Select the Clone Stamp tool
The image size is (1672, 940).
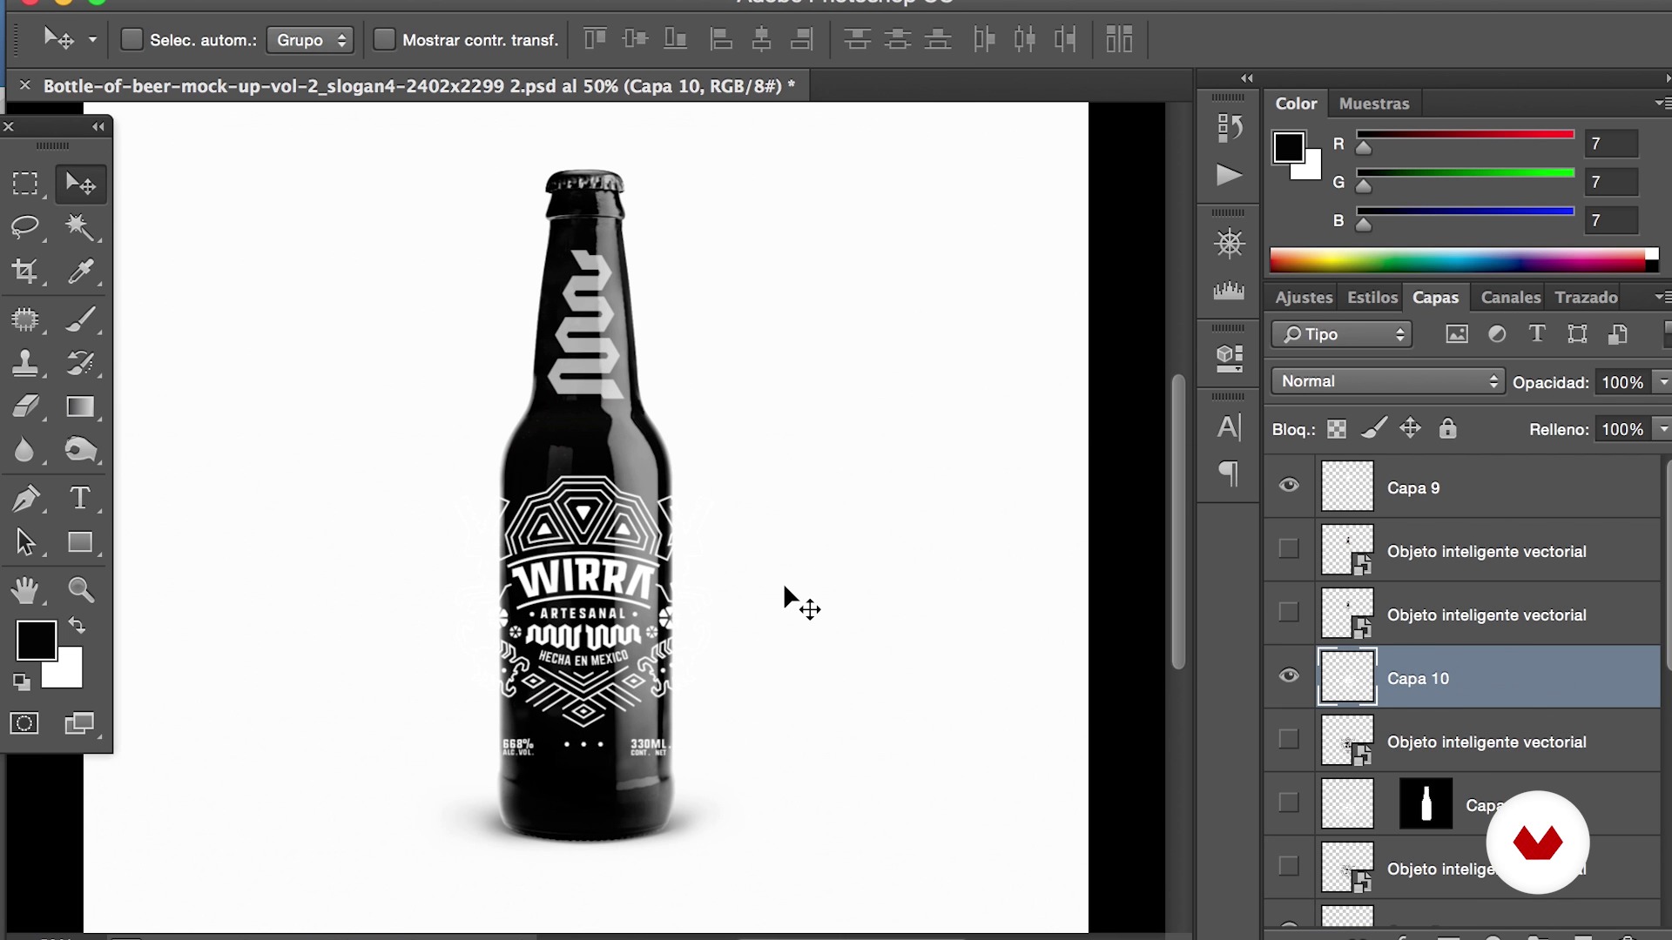point(24,363)
